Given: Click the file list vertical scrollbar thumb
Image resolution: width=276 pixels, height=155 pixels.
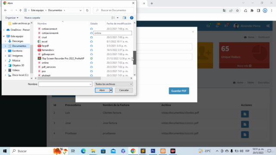Looking at the screenshot, I should tap(135, 58).
